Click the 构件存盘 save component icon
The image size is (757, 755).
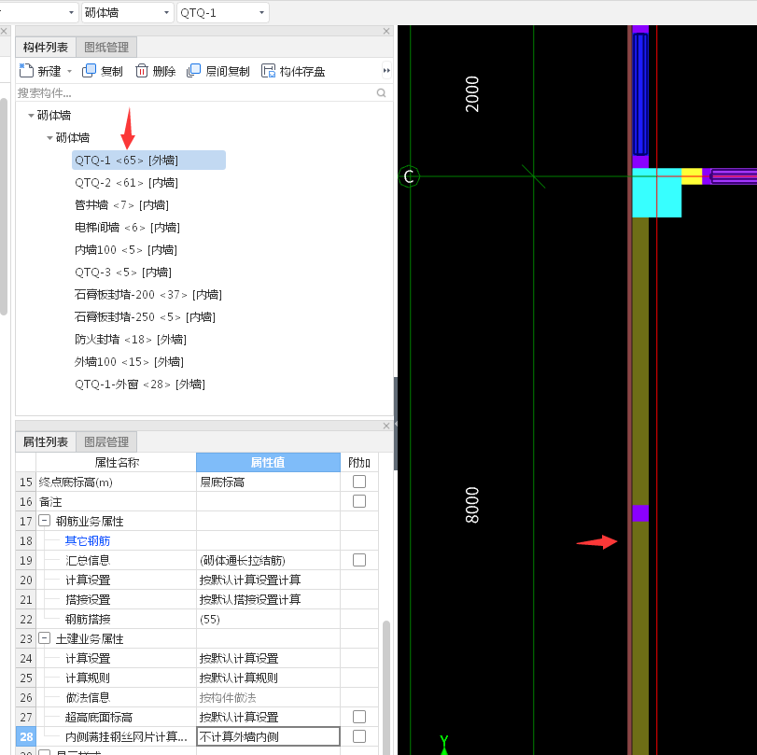(x=268, y=71)
